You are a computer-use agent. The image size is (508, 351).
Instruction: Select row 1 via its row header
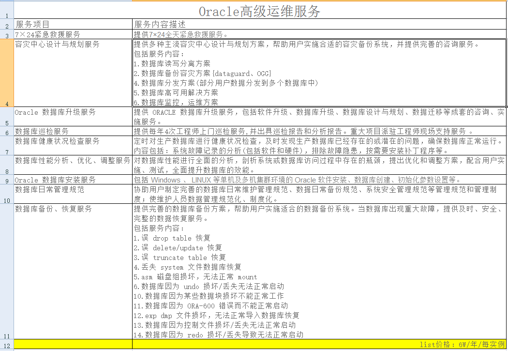(7, 10)
